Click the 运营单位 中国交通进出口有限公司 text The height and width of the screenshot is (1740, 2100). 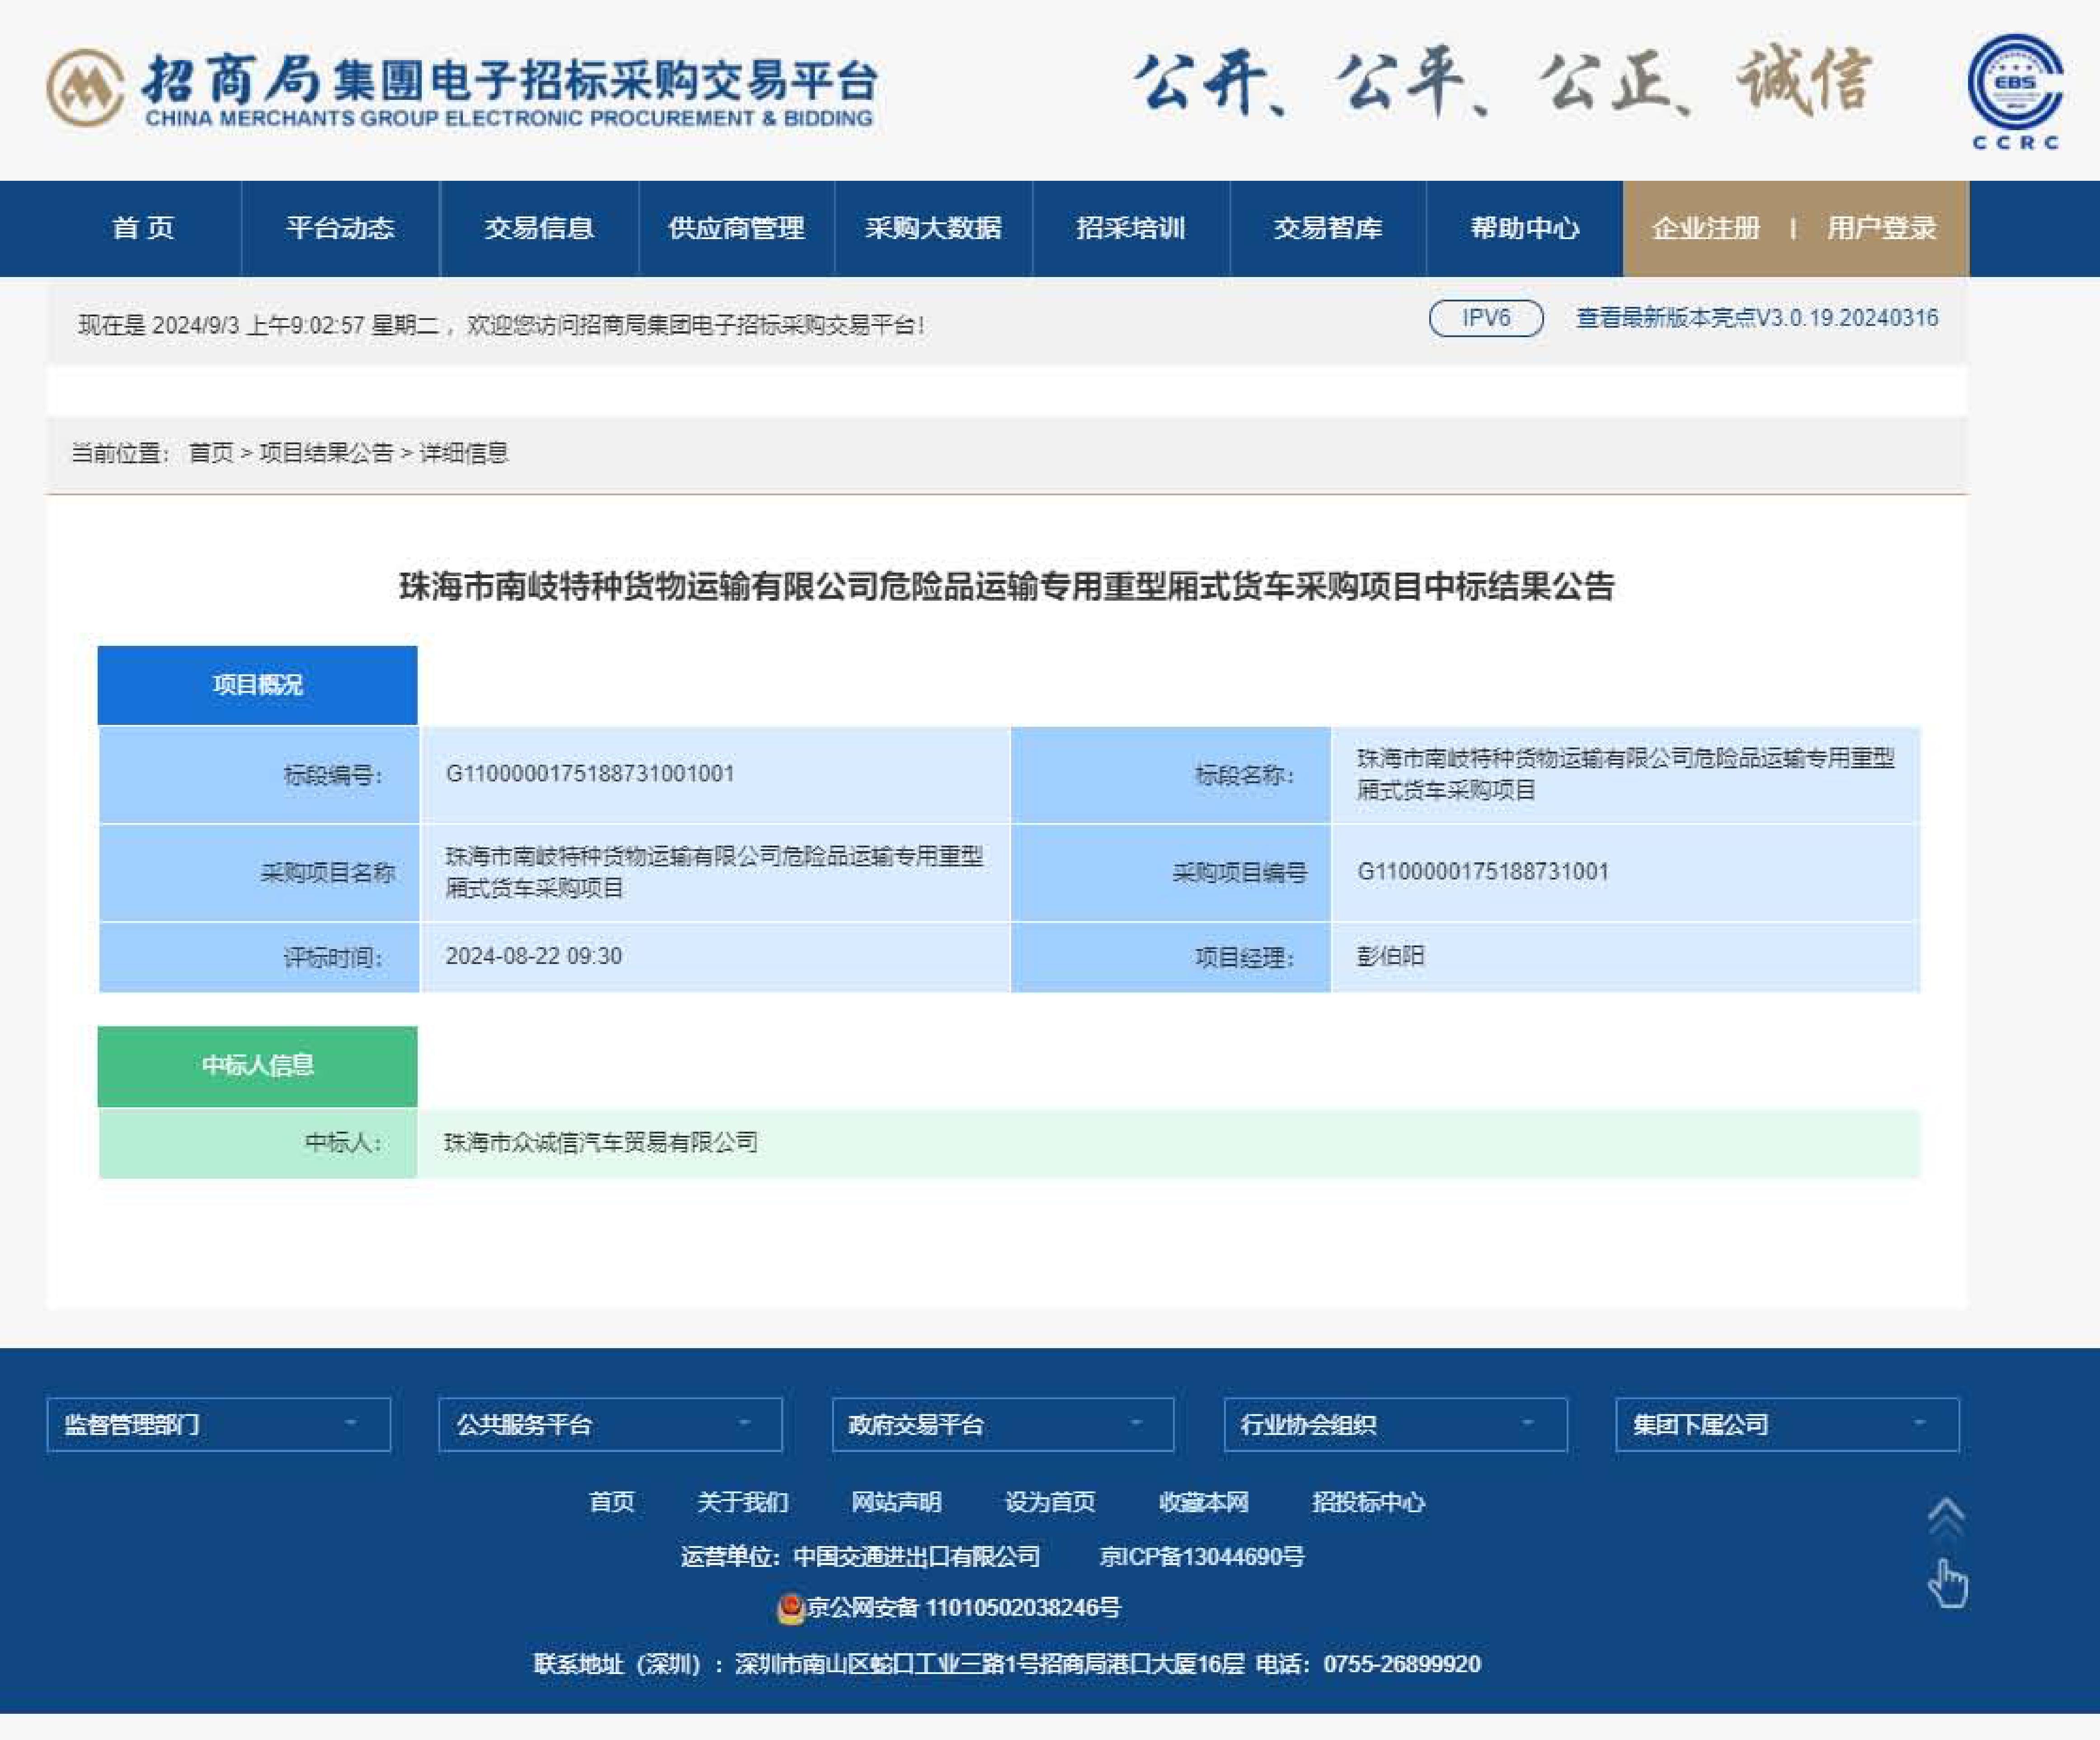point(860,1556)
